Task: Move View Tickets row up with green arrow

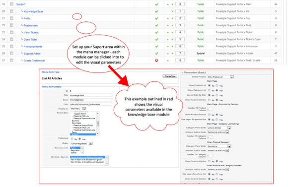Action: (168, 32)
